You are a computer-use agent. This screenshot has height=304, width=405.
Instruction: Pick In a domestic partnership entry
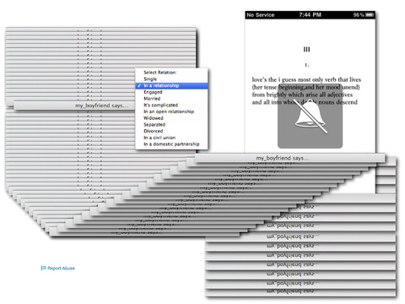pyautogui.click(x=171, y=144)
